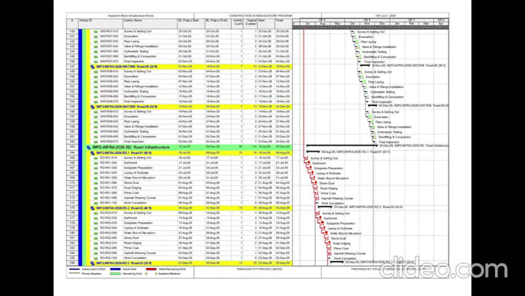The image size is (525, 296).
Task: Click the Oct month in timescale header
Action: [352, 24]
